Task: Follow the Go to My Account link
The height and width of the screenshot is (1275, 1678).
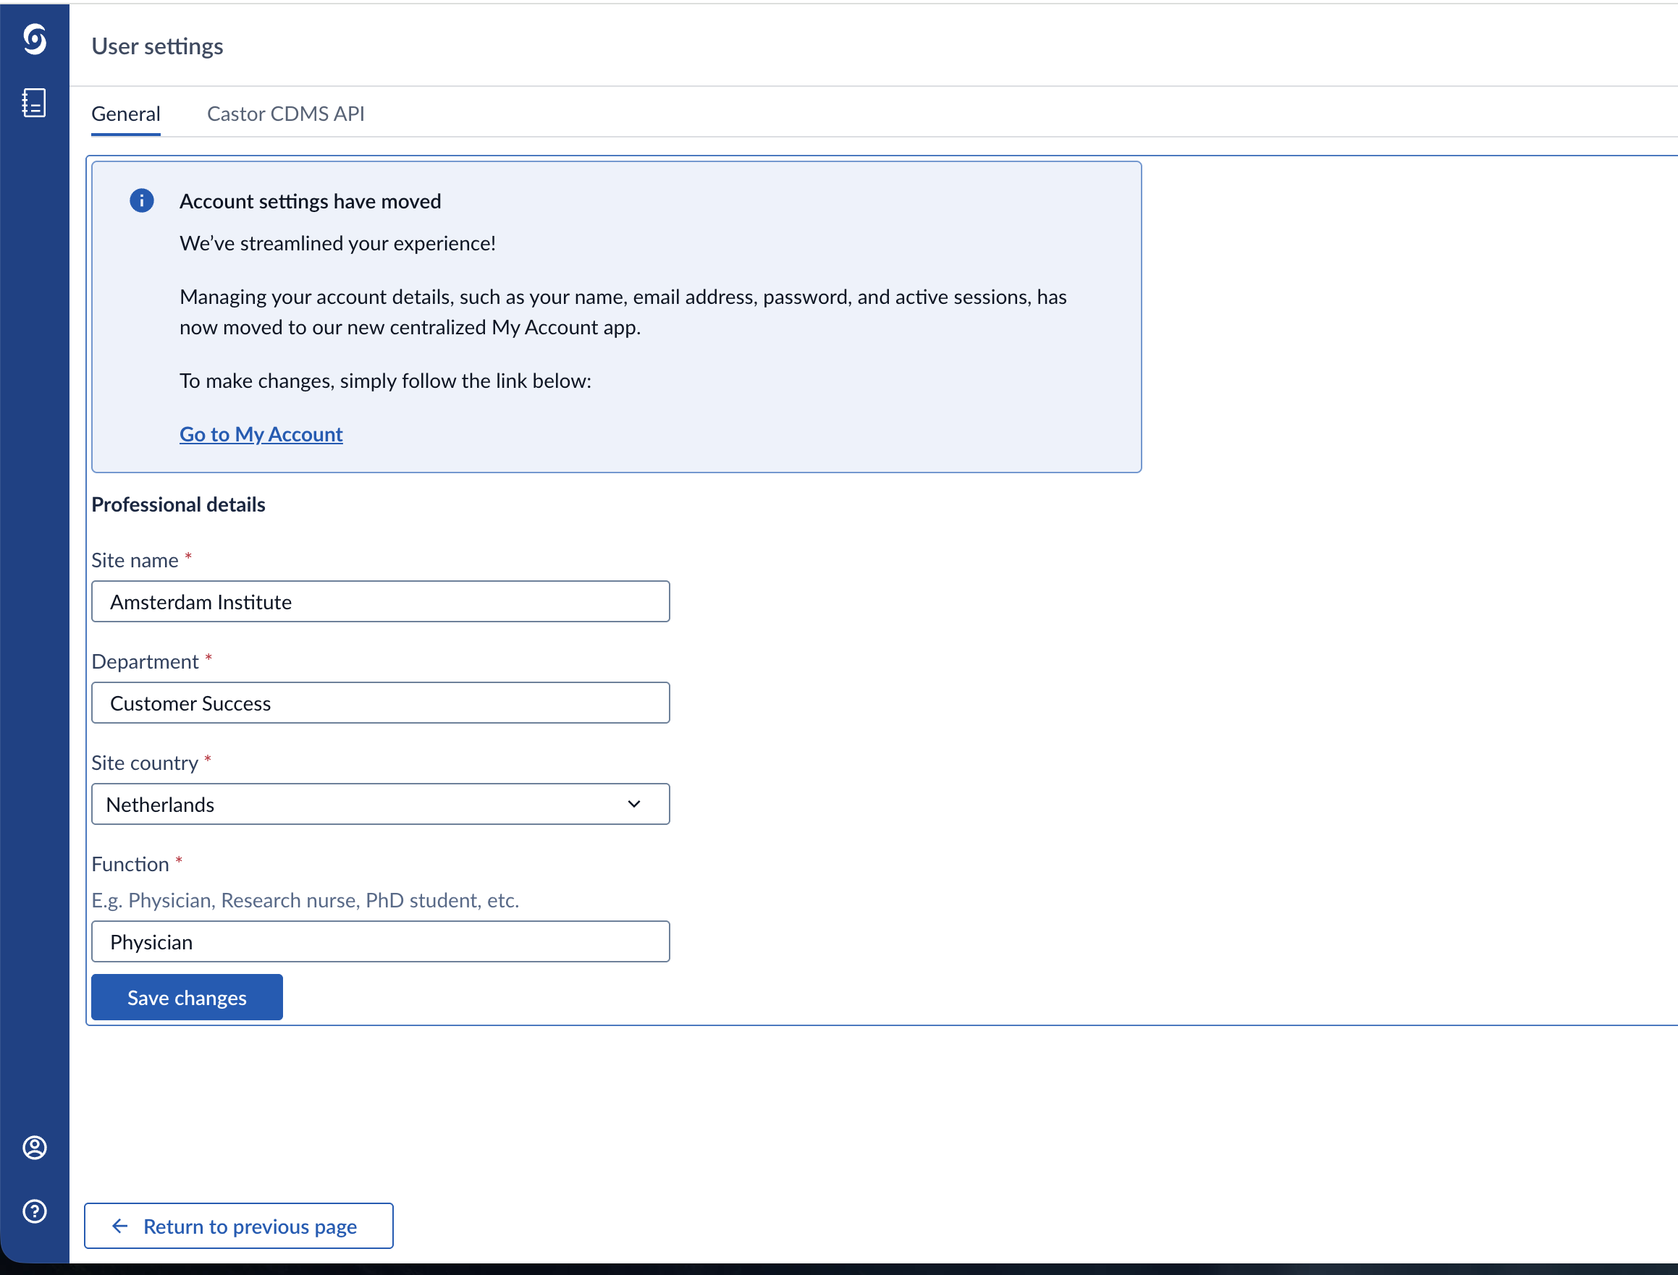Action: [261, 434]
